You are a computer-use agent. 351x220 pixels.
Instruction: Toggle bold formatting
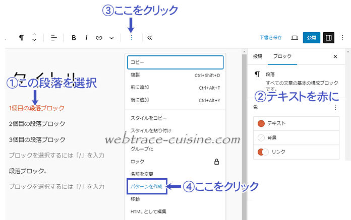[x=74, y=38]
